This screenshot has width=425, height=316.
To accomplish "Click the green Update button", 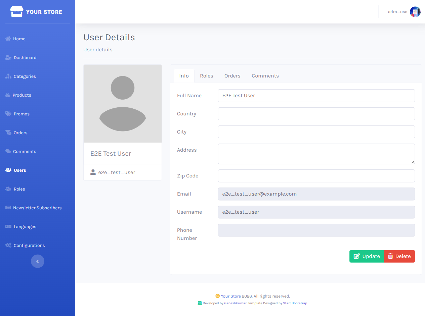I will tap(367, 256).
